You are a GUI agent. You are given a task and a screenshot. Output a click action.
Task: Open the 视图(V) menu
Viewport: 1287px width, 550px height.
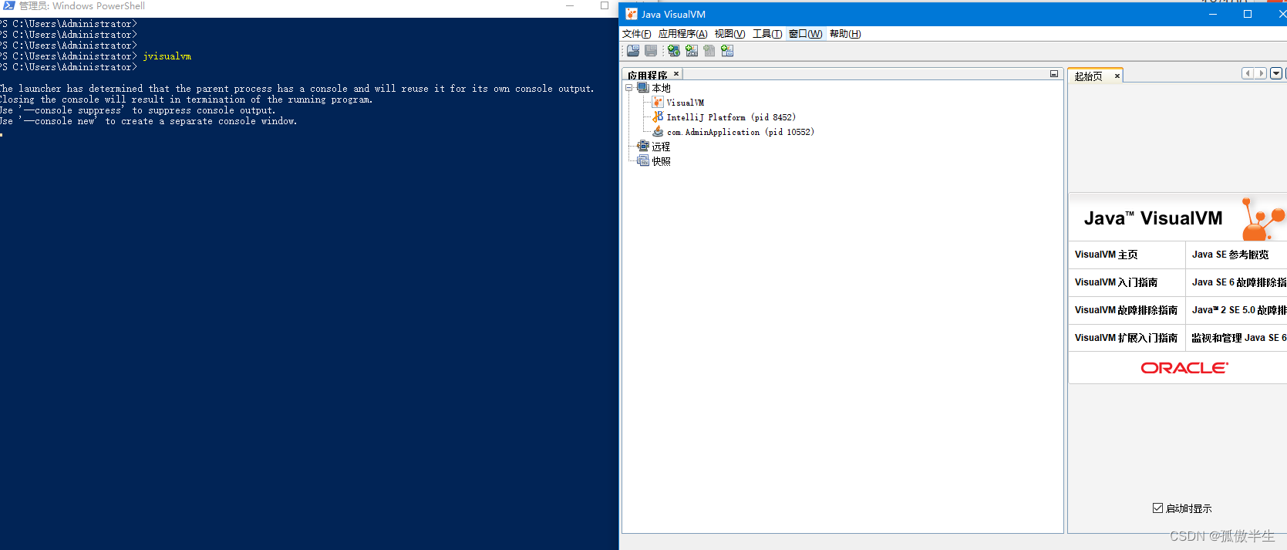[729, 34]
